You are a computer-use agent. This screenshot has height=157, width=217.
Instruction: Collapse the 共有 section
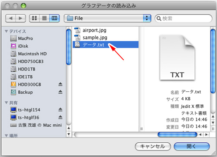click(6, 103)
